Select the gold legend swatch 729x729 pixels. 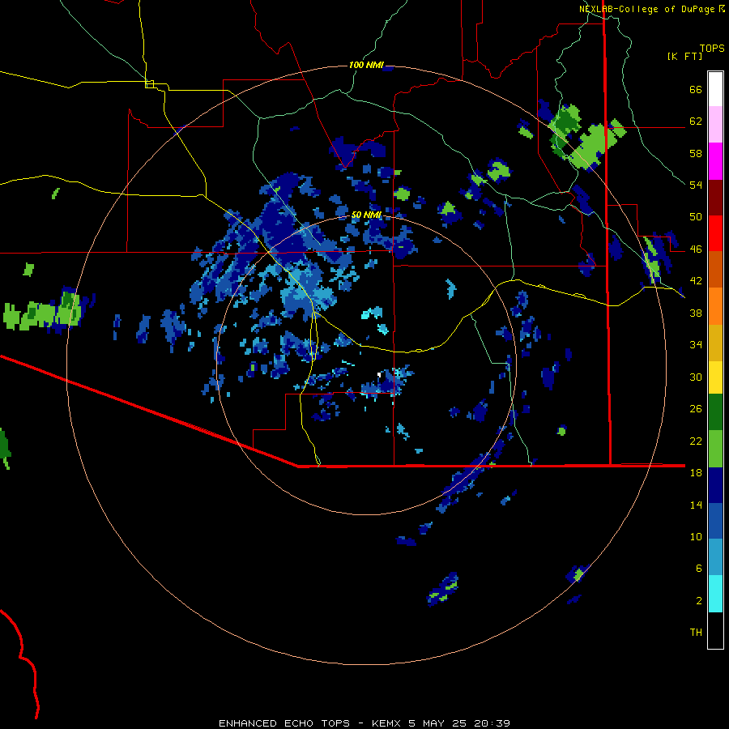[715, 343]
